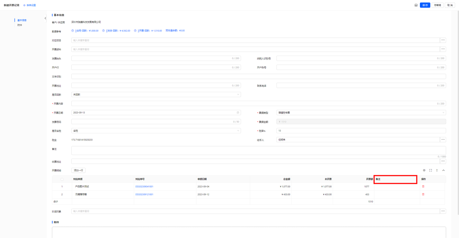Viewport: 459px width, 238px height.
Task: Click the 开户行 input field
Action: point(156,67)
